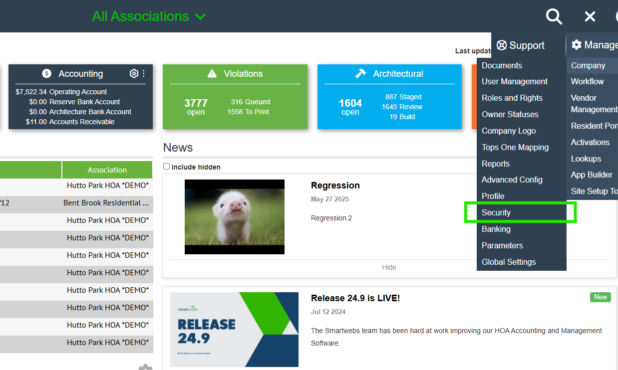This screenshot has width=618, height=370.
Task: Select Workflow in the Manage menu
Action: [x=587, y=81]
